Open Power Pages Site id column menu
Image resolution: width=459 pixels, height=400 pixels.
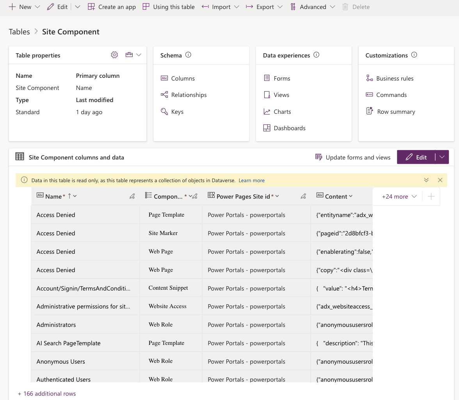tap(277, 196)
